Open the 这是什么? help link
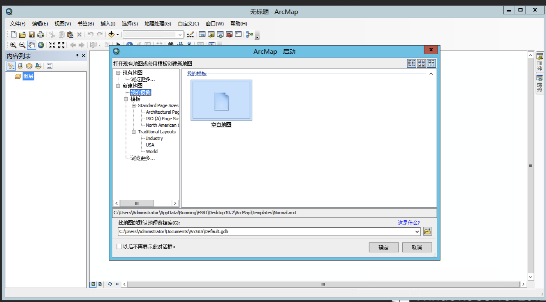Image resolution: width=546 pixels, height=302 pixels. [x=409, y=223]
